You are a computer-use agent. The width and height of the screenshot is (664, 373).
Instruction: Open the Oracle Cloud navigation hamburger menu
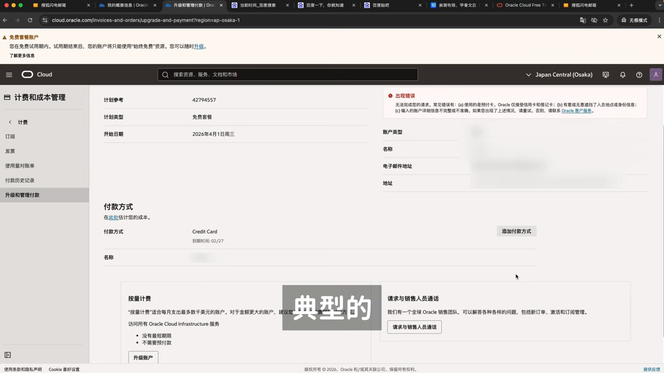coord(9,75)
